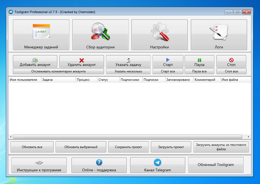
Task: Open Канал Telegram link button
Action: click(157, 165)
